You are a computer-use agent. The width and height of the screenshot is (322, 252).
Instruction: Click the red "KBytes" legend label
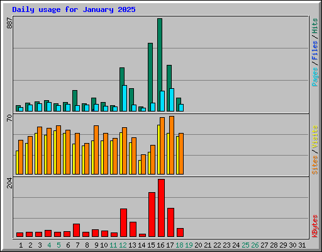coord(314,226)
